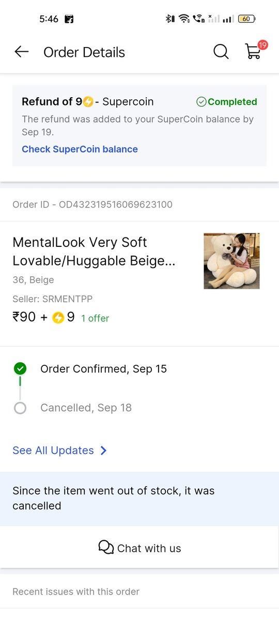
Task: Open MentalLook Very Soft product title
Action: click(94, 252)
